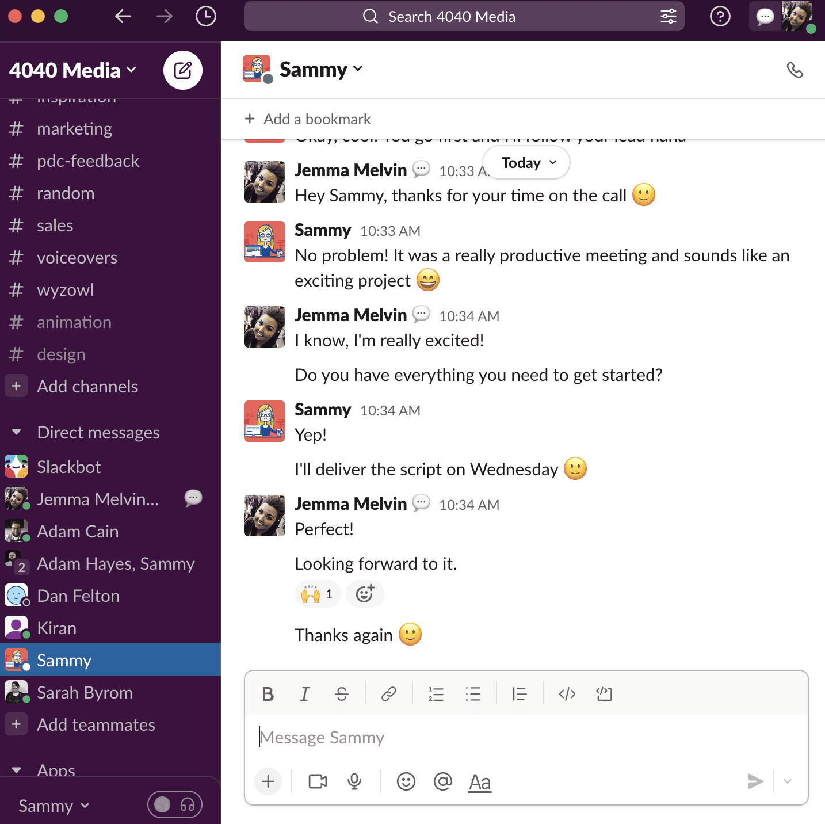This screenshot has width=825, height=824.
Task: Open the emoji picker in the composer
Action: click(406, 781)
